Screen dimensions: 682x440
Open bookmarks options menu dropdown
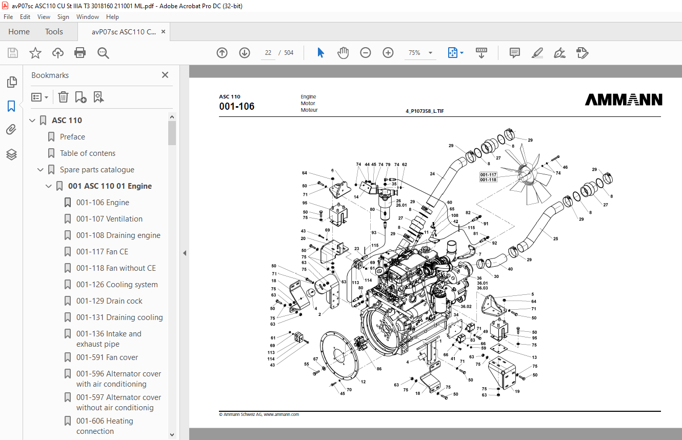pyautogui.click(x=40, y=97)
